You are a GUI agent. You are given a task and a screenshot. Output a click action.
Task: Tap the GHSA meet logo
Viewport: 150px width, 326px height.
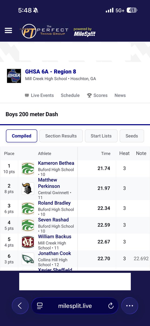click(x=14, y=76)
